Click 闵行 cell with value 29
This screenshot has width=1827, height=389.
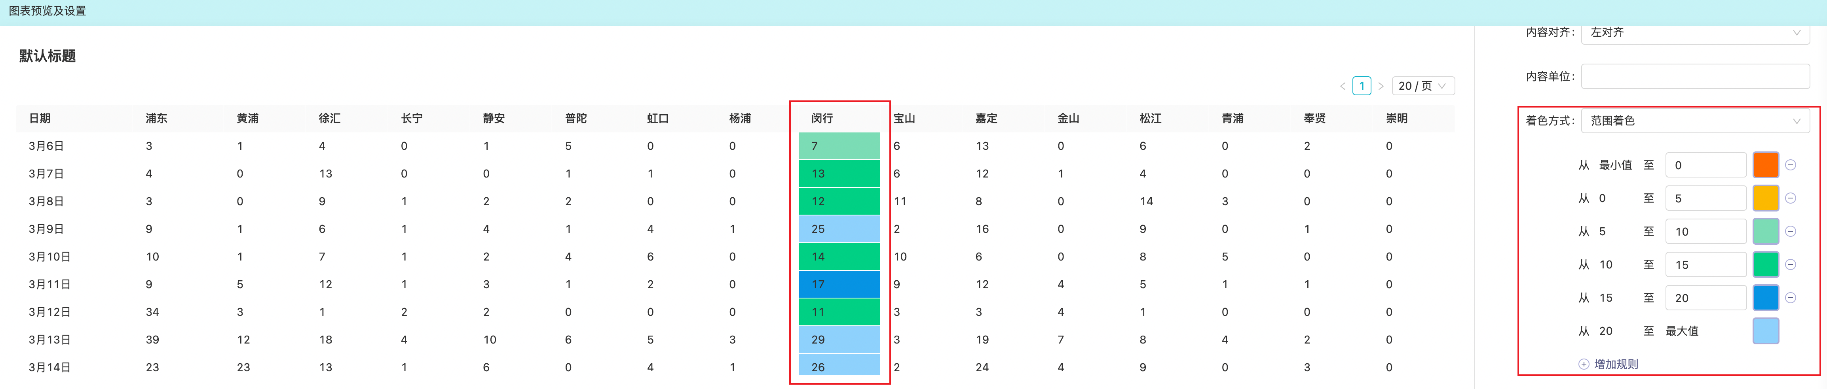pyautogui.click(x=839, y=340)
